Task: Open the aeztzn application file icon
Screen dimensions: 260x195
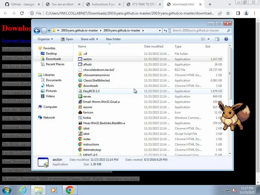Action: (x=80, y=59)
